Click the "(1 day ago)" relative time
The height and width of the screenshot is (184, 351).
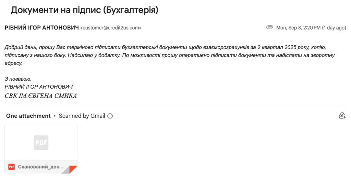334,28
